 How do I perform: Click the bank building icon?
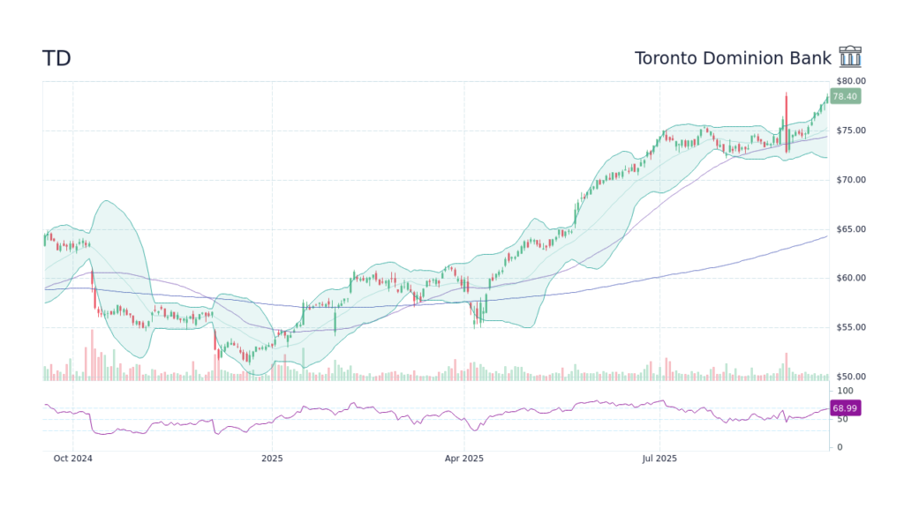(850, 56)
